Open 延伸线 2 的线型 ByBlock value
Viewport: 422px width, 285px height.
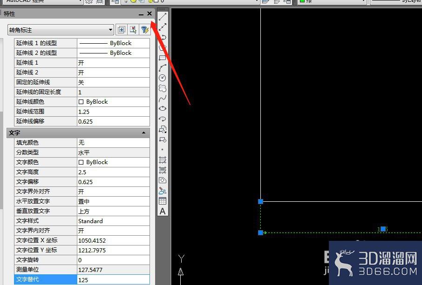[113, 53]
